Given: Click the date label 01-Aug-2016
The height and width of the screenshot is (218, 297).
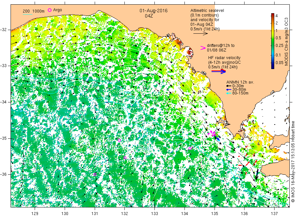Looking at the screenshot, I should point(153,11).
